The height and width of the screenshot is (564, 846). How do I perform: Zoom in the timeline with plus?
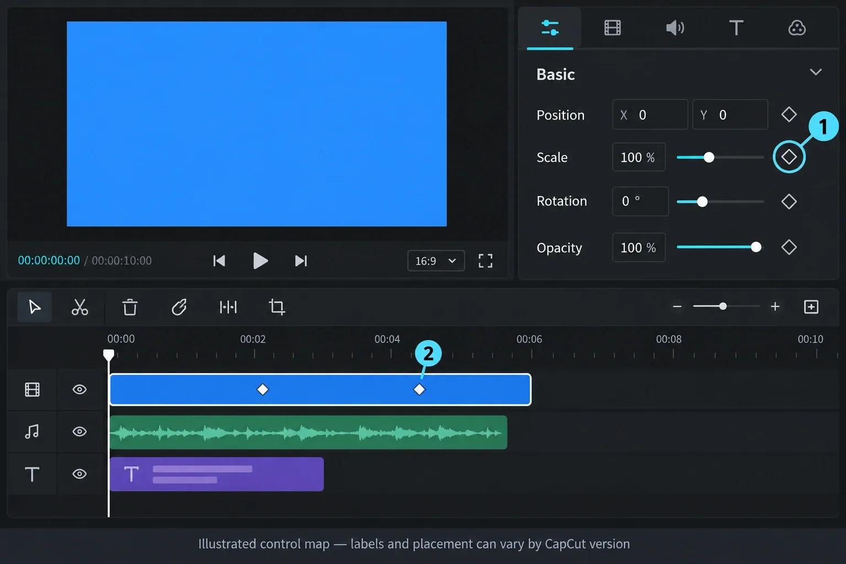(x=775, y=306)
